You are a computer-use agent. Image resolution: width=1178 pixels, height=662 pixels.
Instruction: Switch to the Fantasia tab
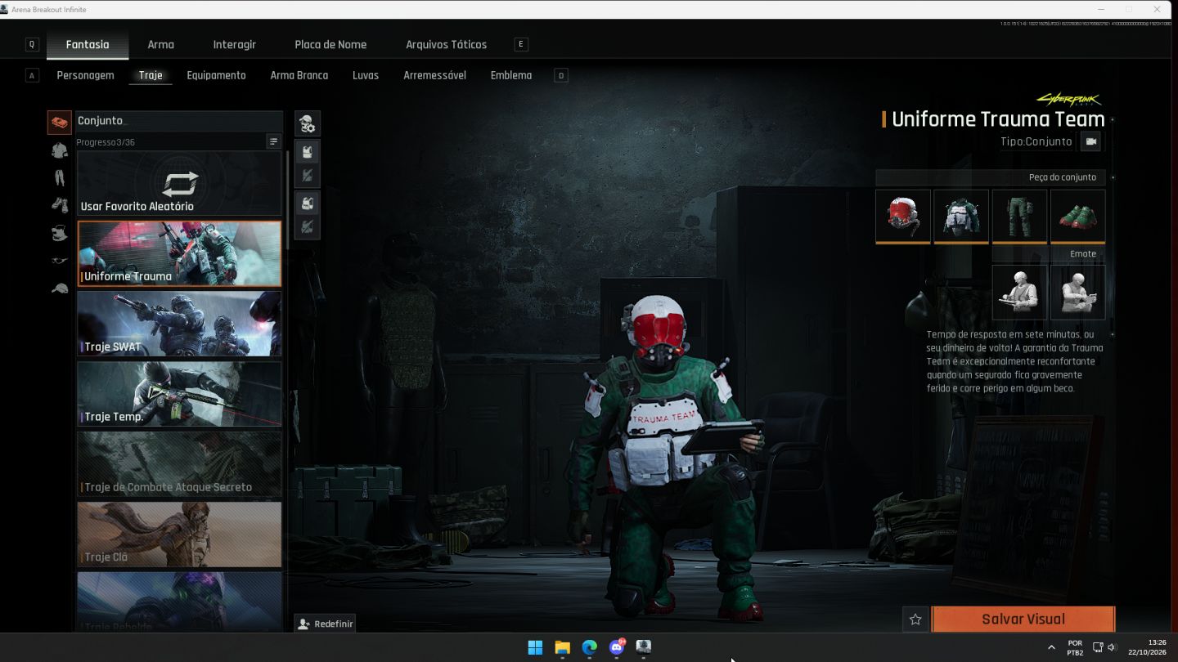88,44
